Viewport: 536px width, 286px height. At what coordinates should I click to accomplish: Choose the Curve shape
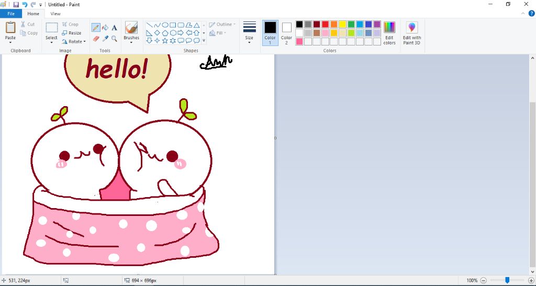point(157,25)
